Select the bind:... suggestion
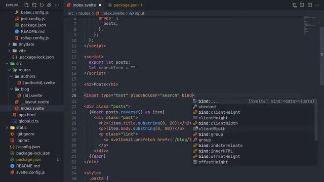 [254, 101]
